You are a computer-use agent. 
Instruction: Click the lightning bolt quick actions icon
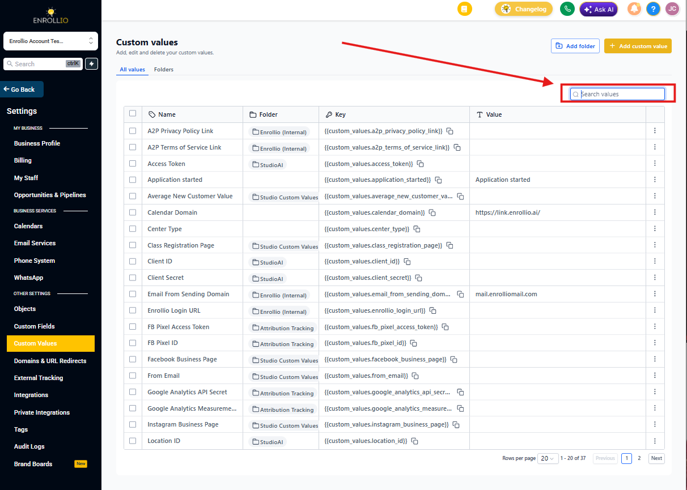pyautogui.click(x=92, y=64)
